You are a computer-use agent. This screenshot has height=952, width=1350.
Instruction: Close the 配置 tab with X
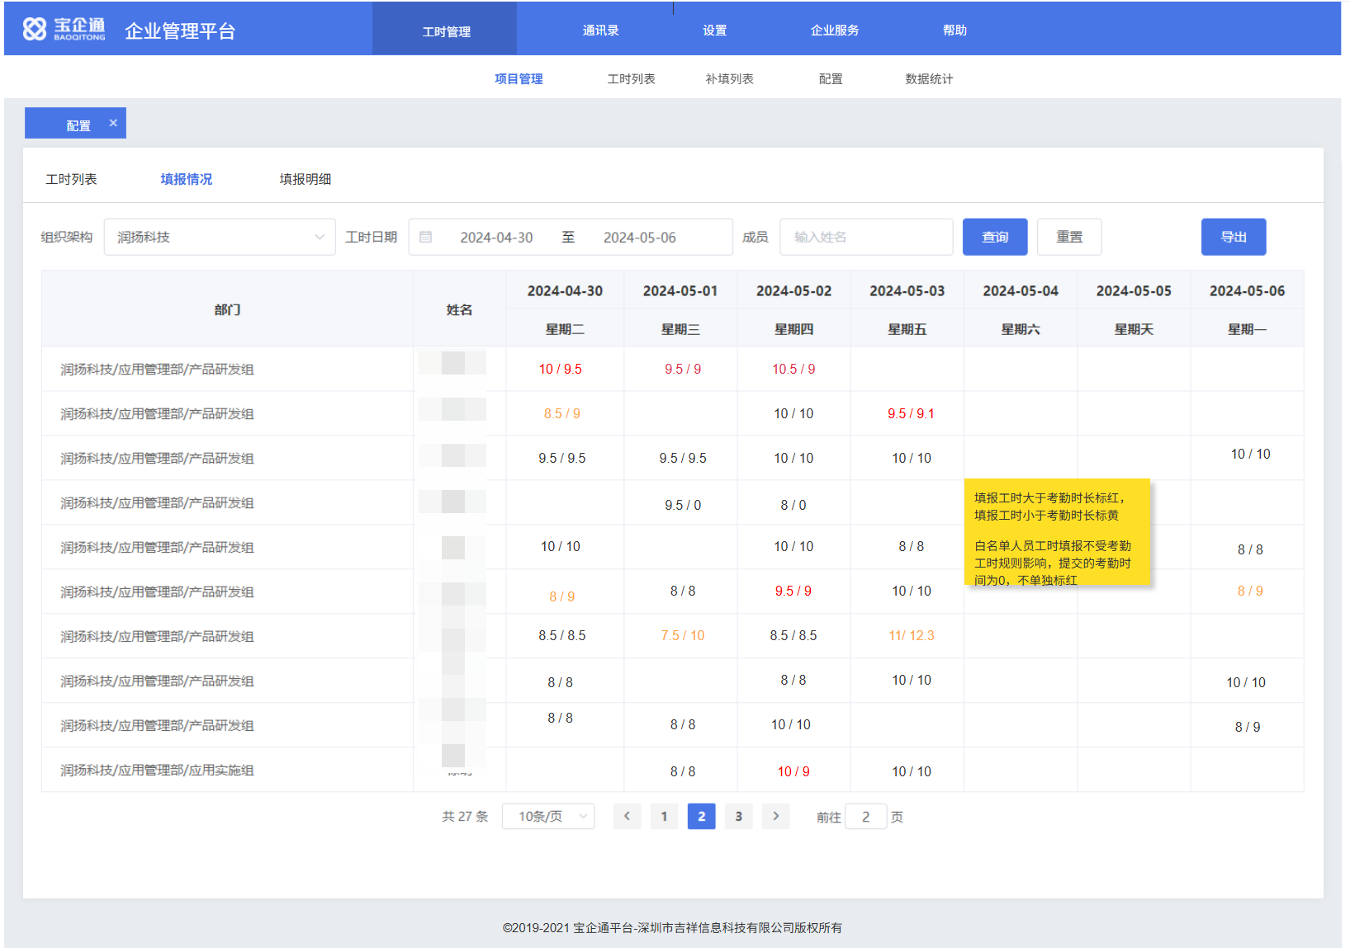coord(113,123)
